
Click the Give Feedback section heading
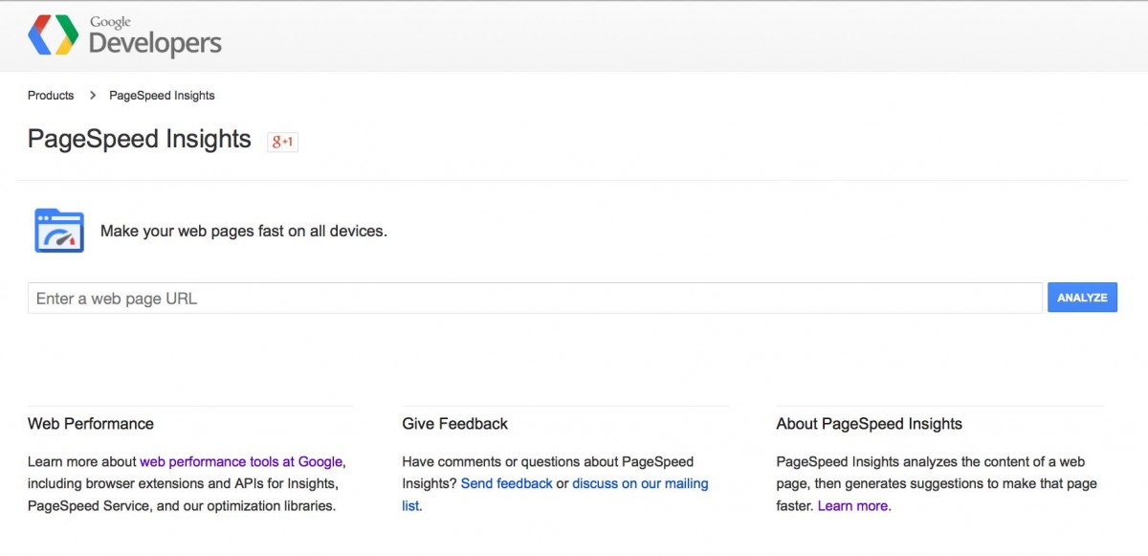pyautogui.click(x=455, y=424)
